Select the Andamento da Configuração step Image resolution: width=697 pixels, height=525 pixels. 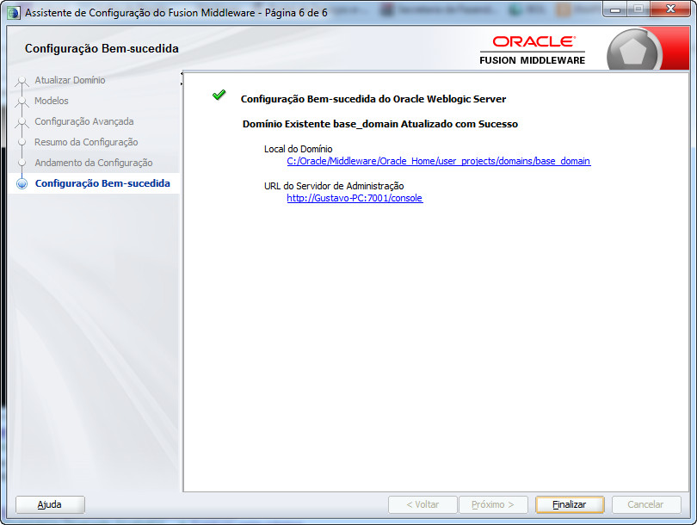tap(94, 163)
